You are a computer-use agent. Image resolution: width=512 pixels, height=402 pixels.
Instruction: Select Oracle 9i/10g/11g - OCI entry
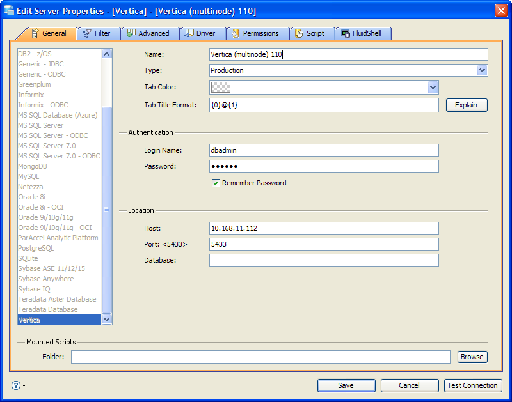click(60, 228)
